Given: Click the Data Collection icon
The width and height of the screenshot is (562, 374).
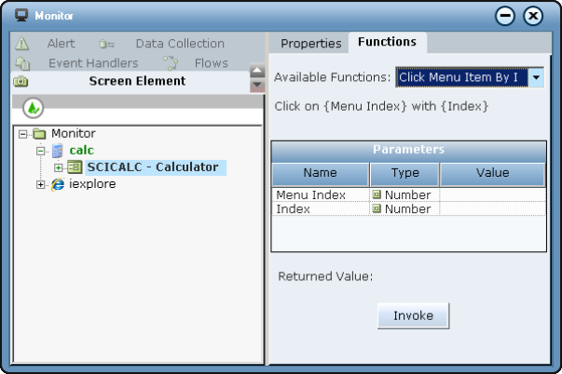Looking at the screenshot, I should pyautogui.click(x=107, y=44).
